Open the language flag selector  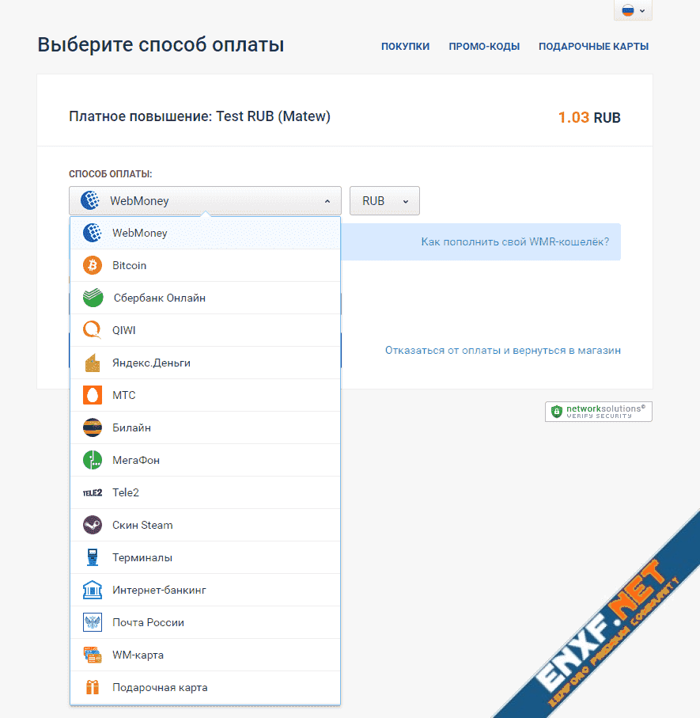[633, 10]
